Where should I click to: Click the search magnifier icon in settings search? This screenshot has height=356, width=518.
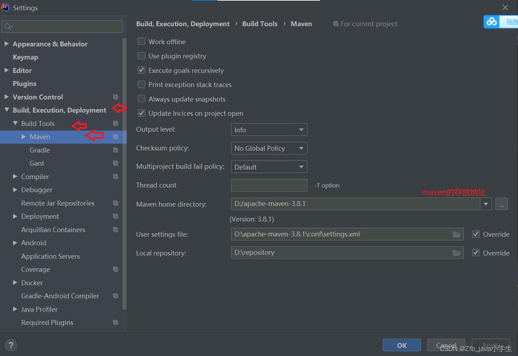click(8, 27)
